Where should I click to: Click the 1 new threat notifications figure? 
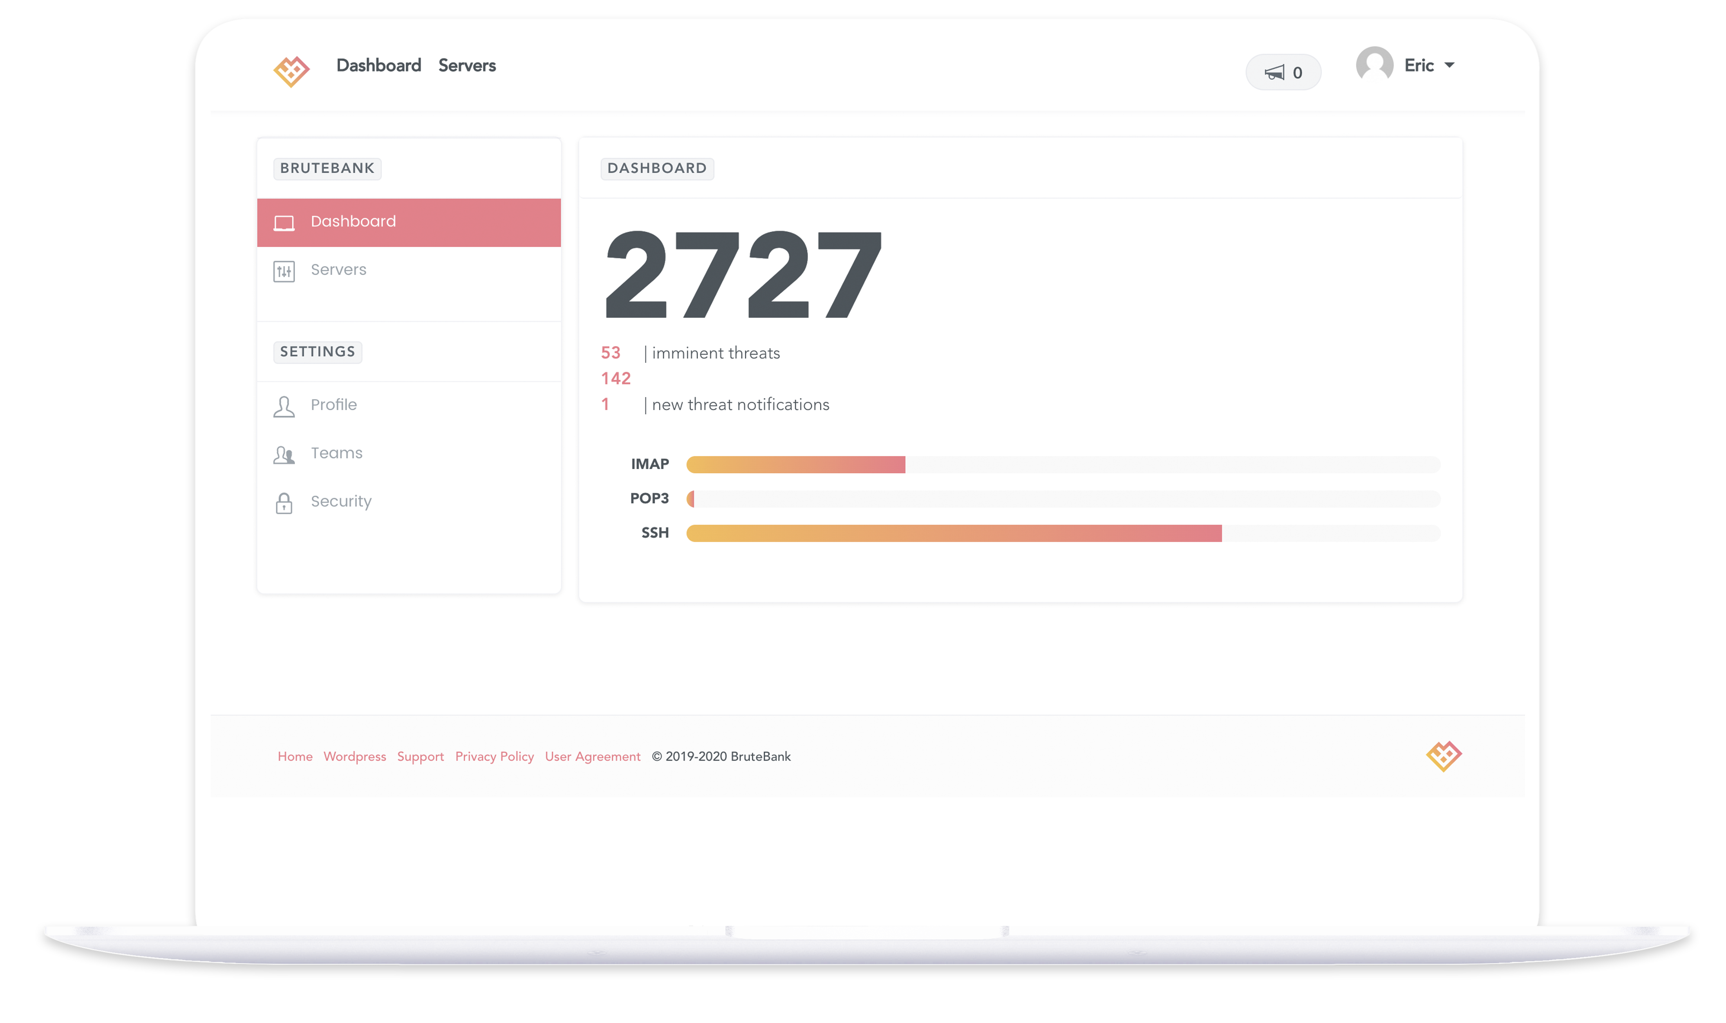[605, 405]
